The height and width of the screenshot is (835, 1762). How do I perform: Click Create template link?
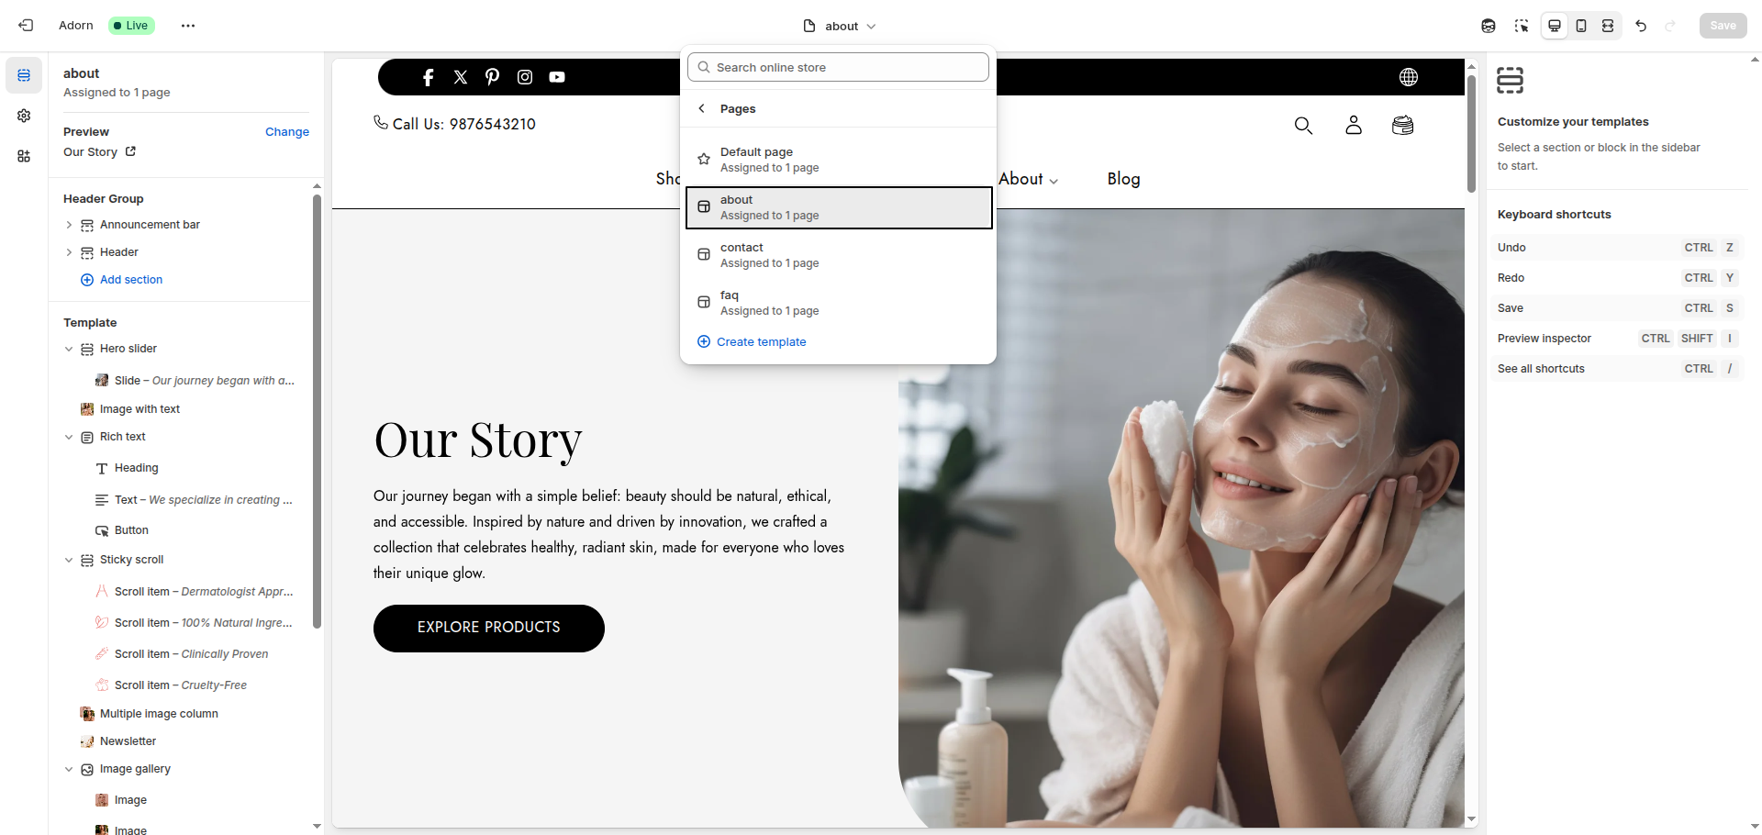(x=752, y=341)
